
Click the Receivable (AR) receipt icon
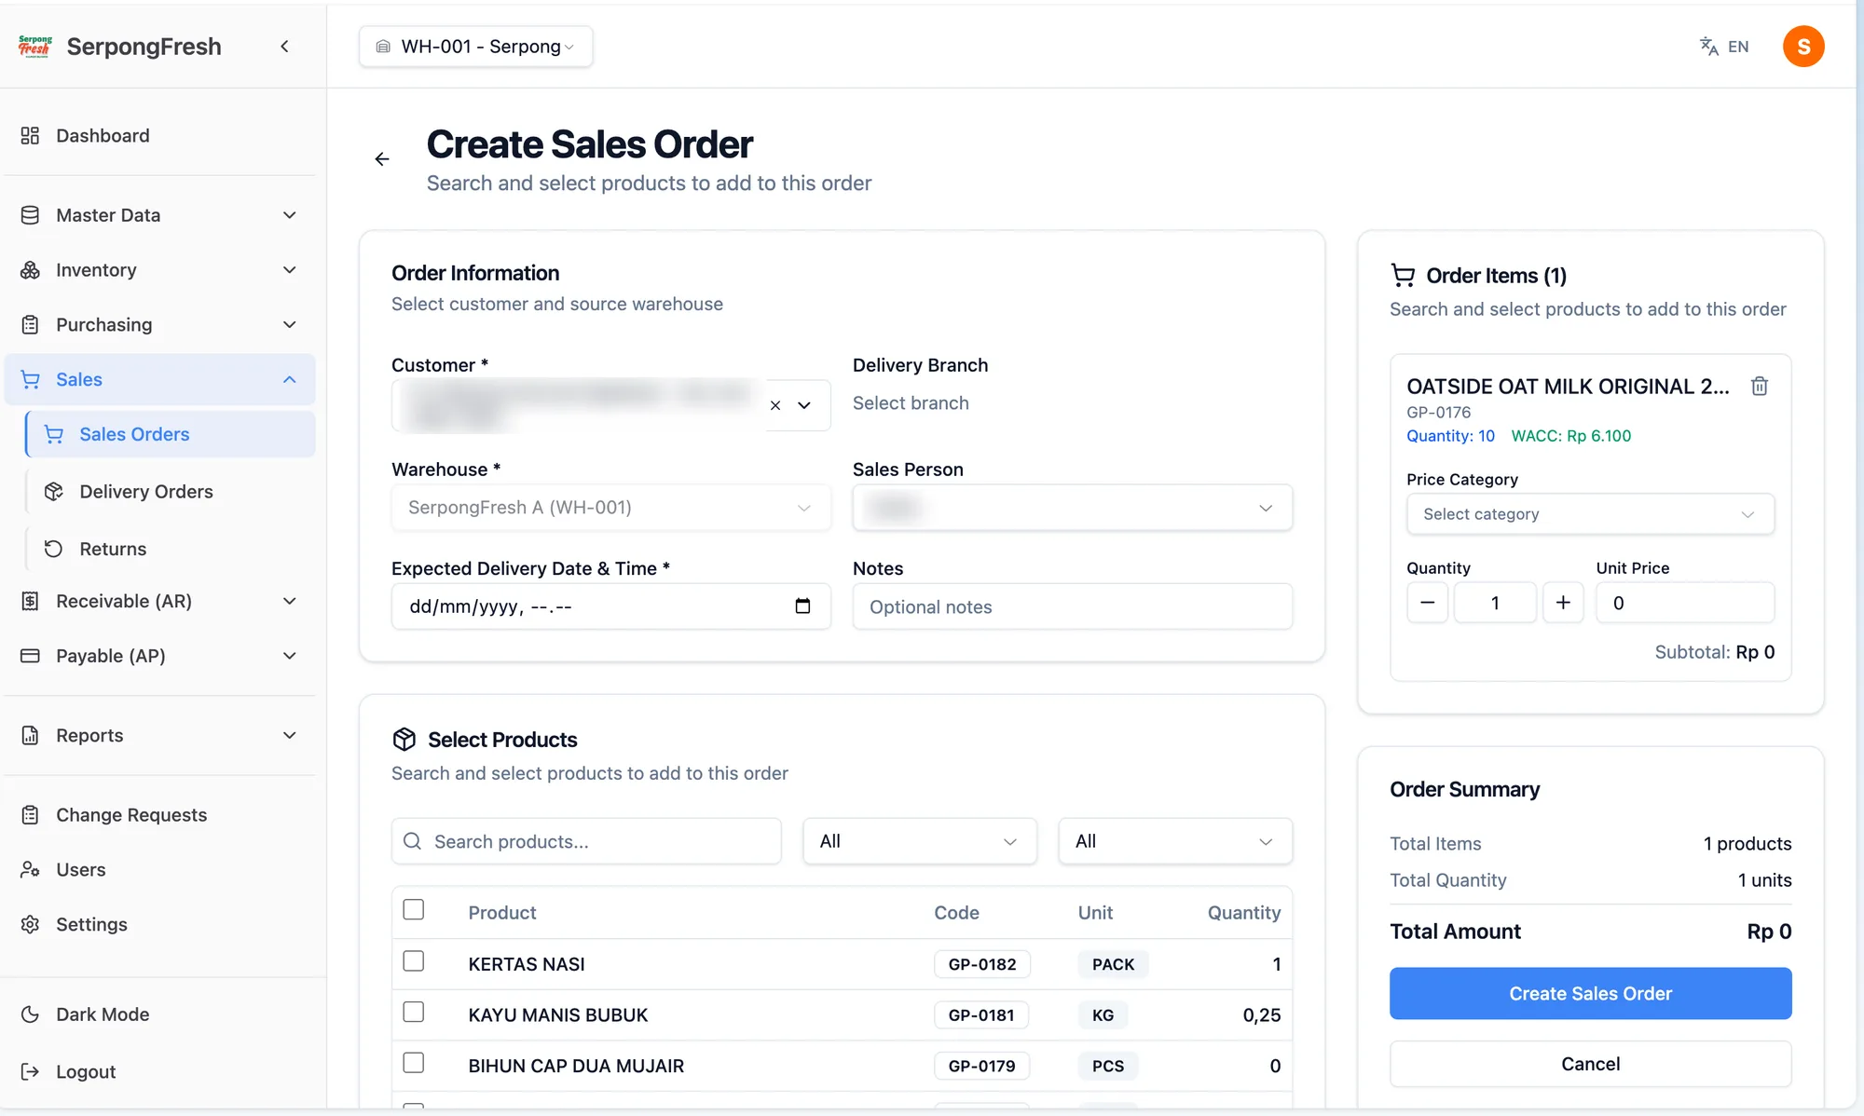point(30,601)
